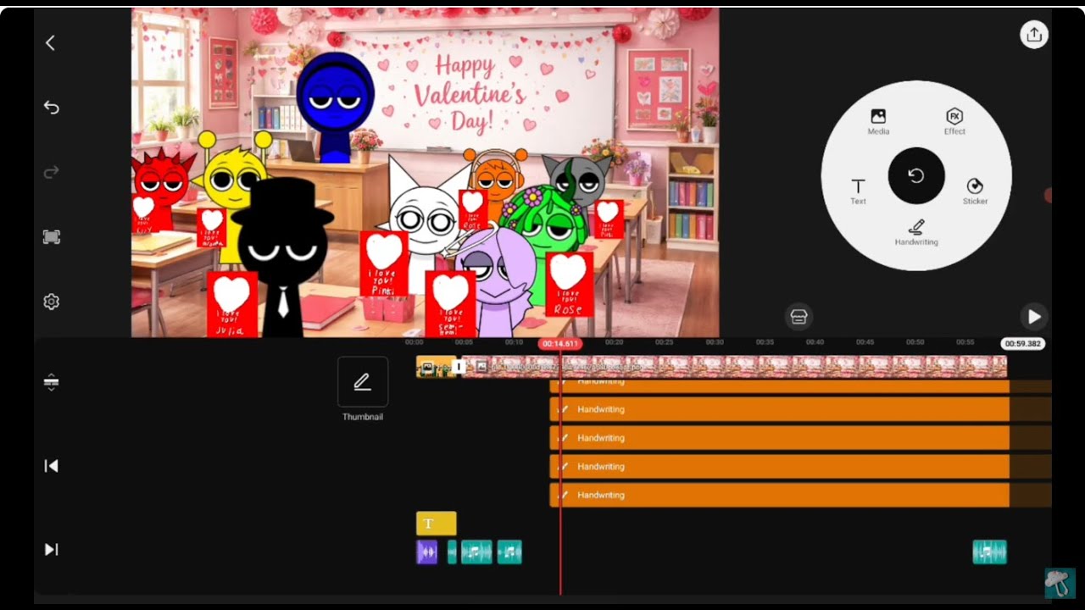Select the narrow teal audio clip
This screenshot has height=610, width=1085.
point(452,552)
